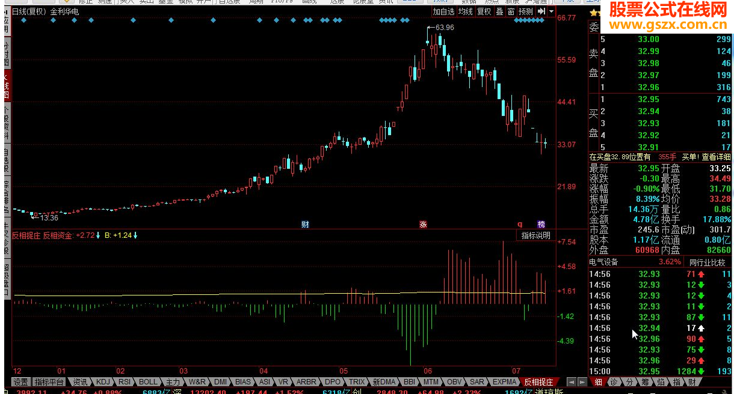The image size is (734, 394).
Task: Select the BOLL indicator tab
Action: click(x=147, y=382)
